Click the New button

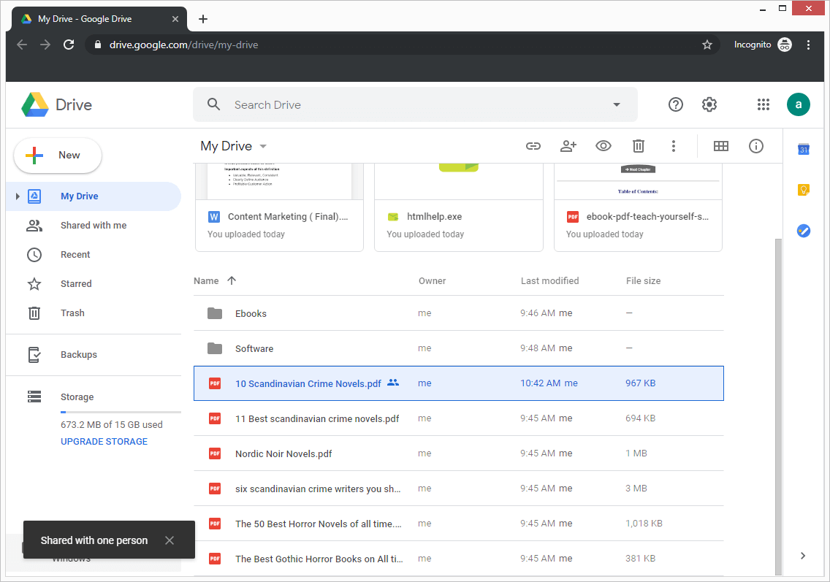[x=58, y=155]
